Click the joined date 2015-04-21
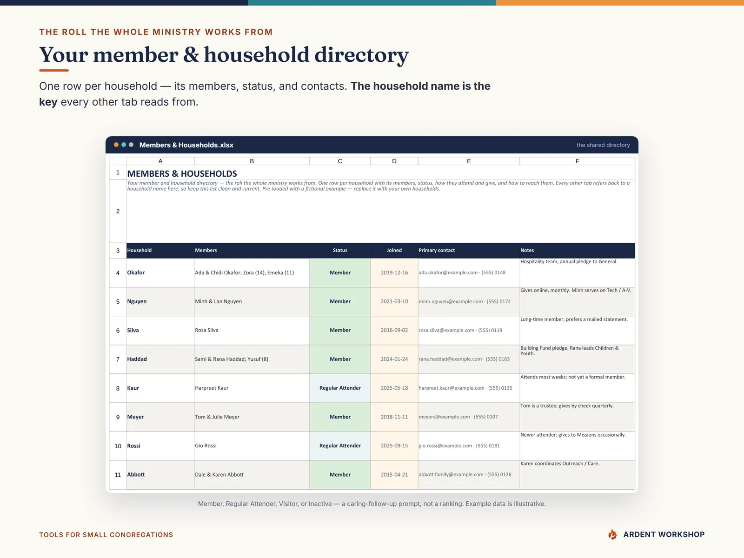 (x=394, y=475)
